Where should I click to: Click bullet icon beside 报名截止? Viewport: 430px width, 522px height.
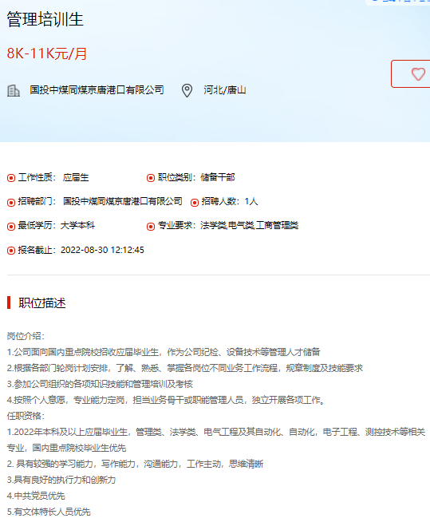pos(11,251)
